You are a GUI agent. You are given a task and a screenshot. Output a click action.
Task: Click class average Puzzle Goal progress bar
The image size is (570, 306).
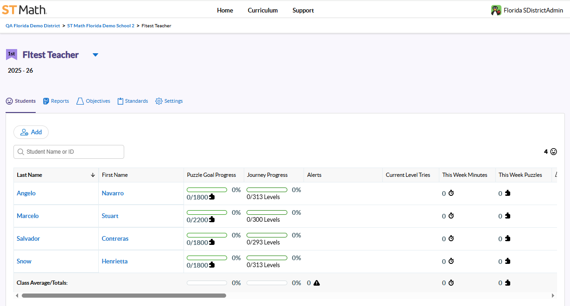click(207, 283)
